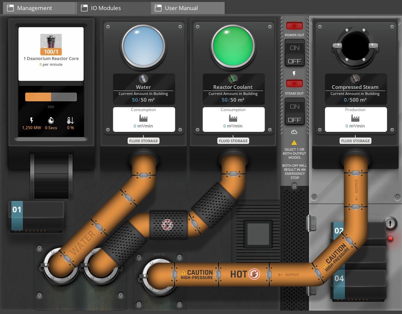Click the thermometer icon above 0 %
The image size is (402, 314).
click(71, 120)
